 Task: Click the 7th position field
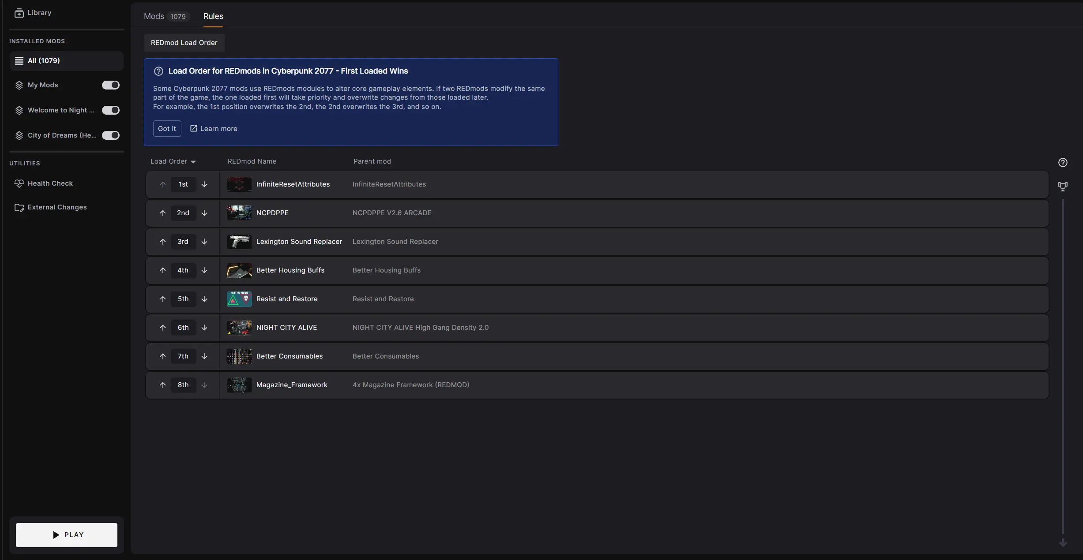183,356
